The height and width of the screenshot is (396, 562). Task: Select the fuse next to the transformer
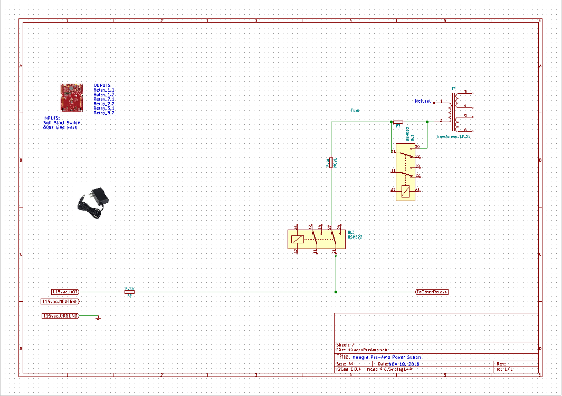point(398,122)
